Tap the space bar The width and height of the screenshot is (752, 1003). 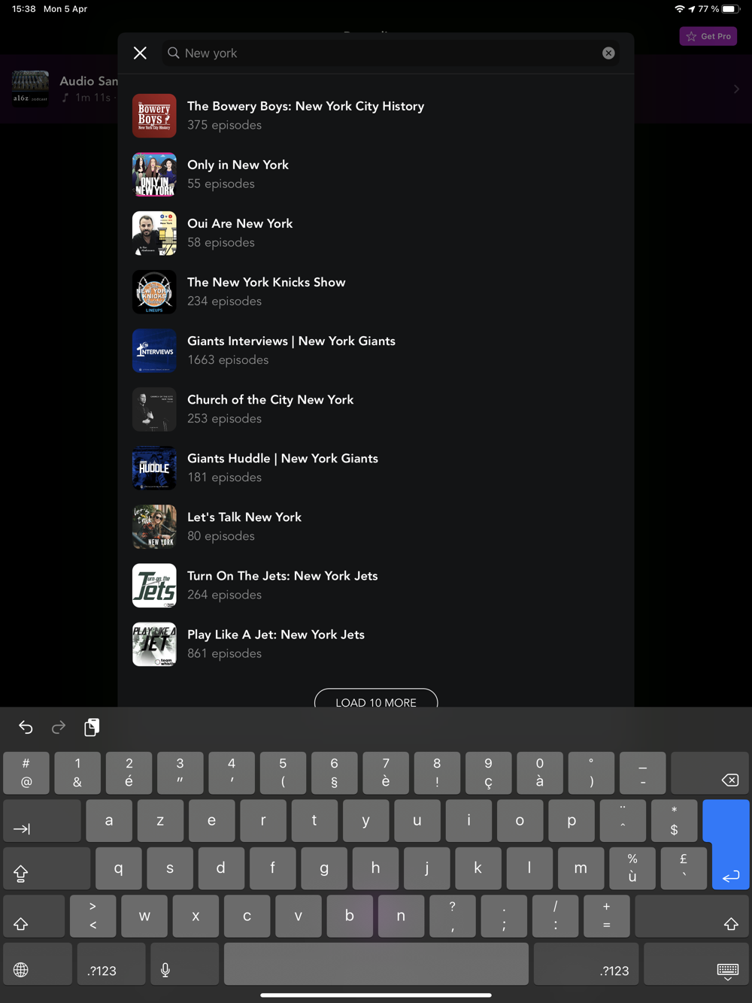(x=376, y=964)
